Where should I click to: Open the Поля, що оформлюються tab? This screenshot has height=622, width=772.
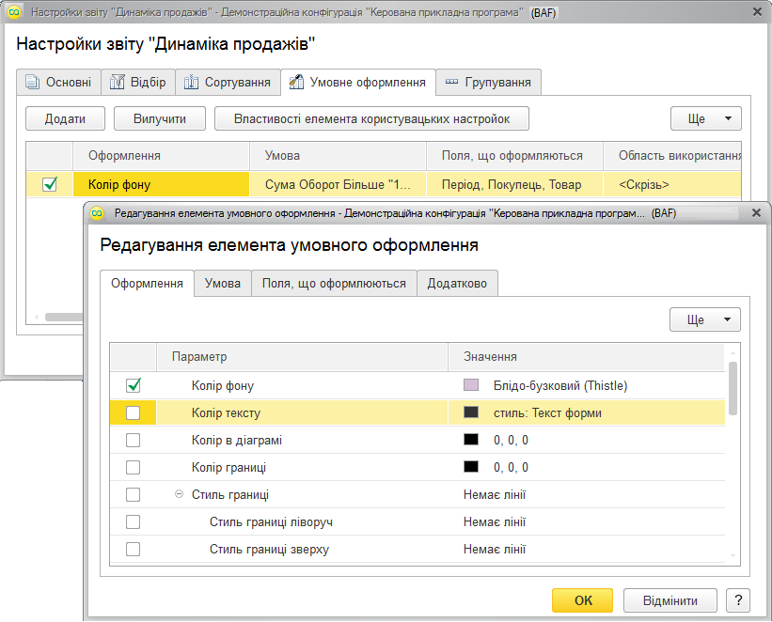(334, 284)
